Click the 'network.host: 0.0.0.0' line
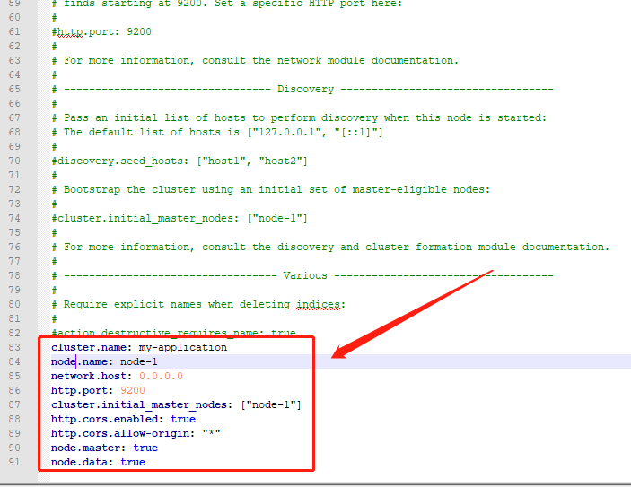Viewport: 631px width, 487px height. point(117,377)
